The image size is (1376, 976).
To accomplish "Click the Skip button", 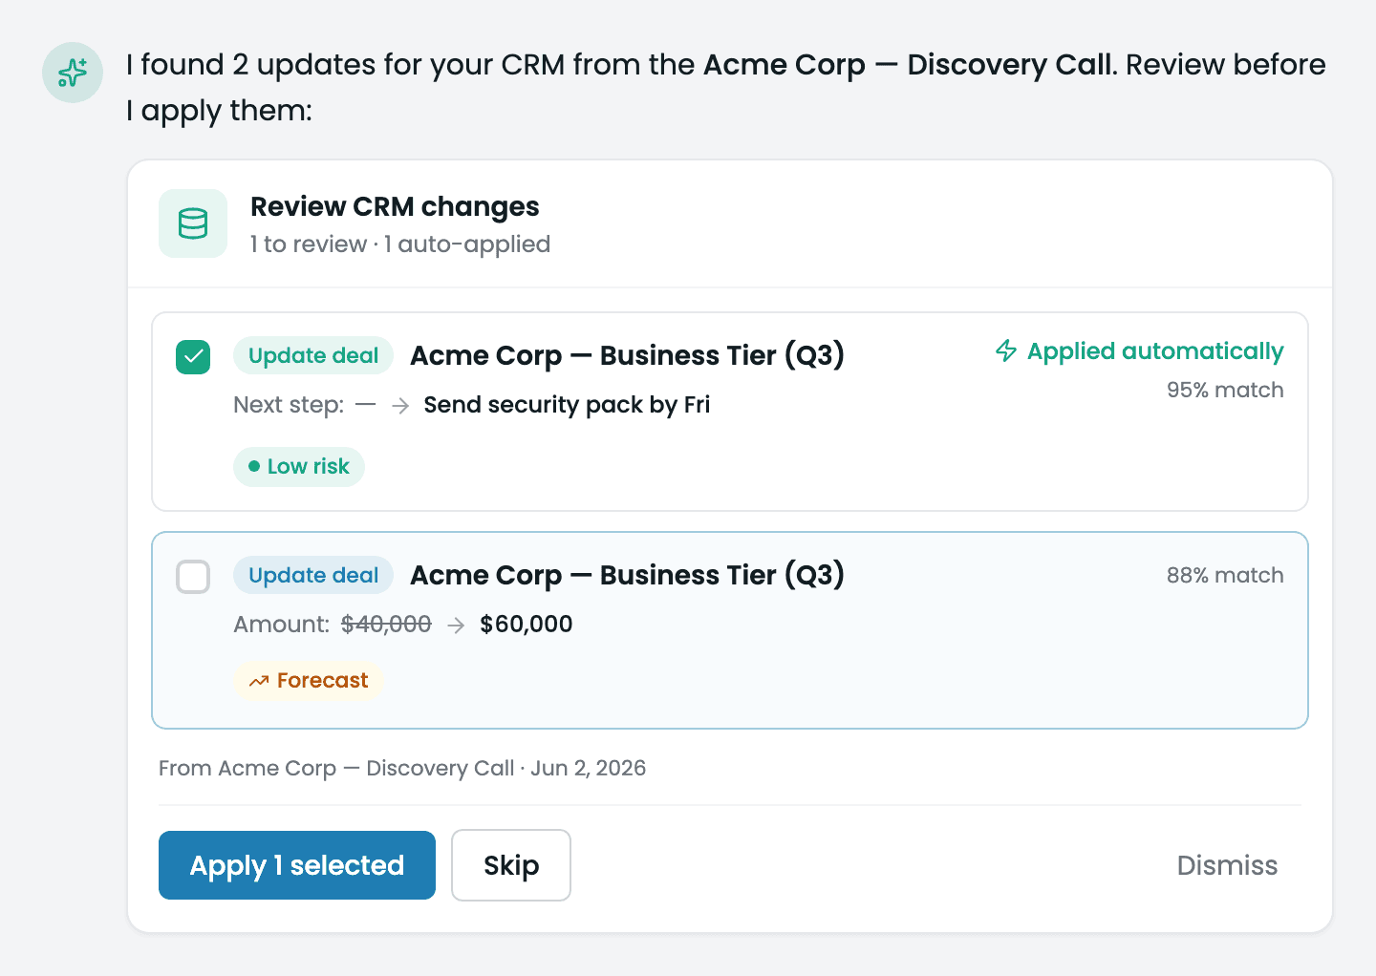I will coord(511,865).
